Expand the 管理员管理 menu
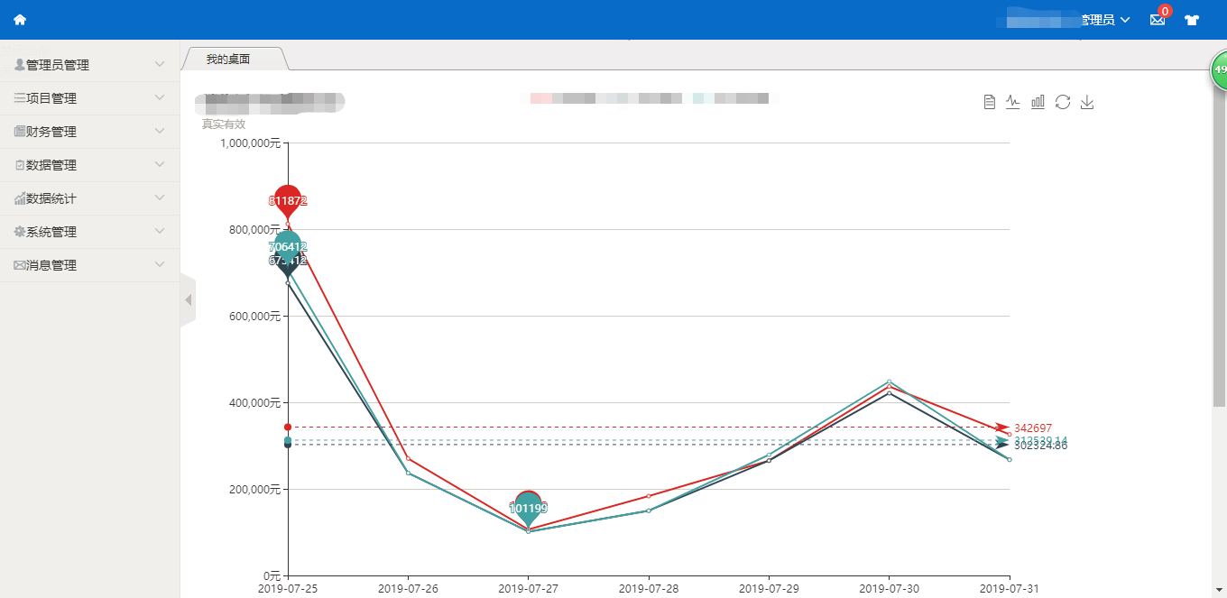The width and height of the screenshot is (1227, 598). (89, 65)
